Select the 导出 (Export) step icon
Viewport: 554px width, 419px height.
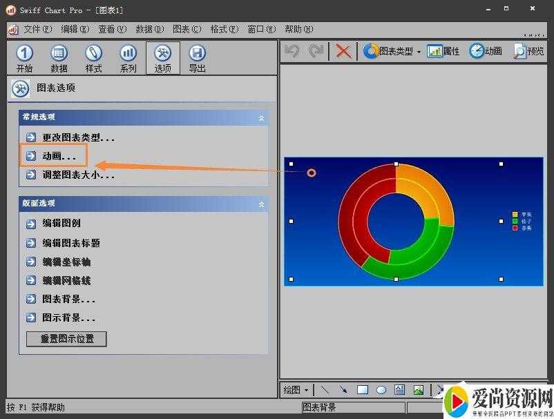tap(197, 59)
